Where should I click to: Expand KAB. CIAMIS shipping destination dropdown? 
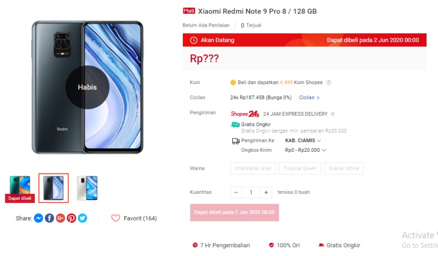coord(303,140)
